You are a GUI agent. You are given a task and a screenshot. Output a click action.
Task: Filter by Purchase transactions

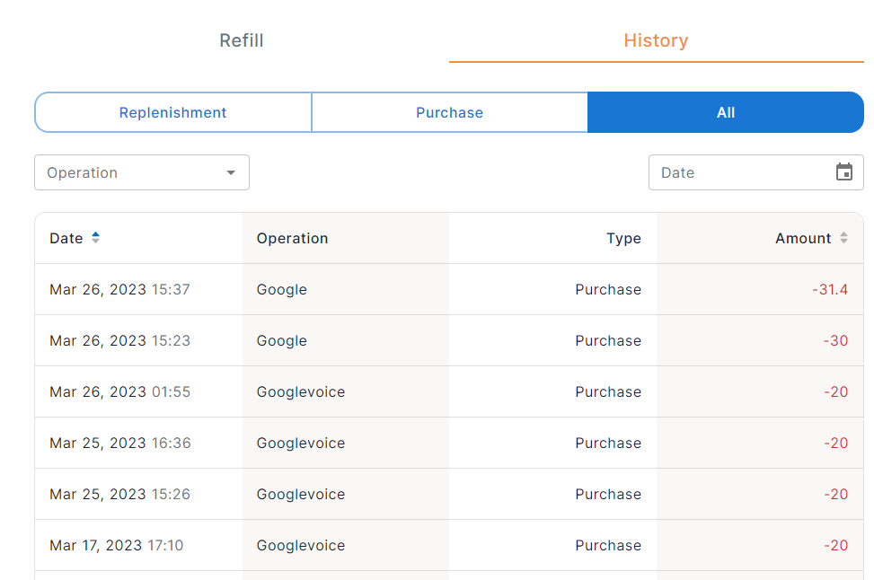tap(449, 112)
